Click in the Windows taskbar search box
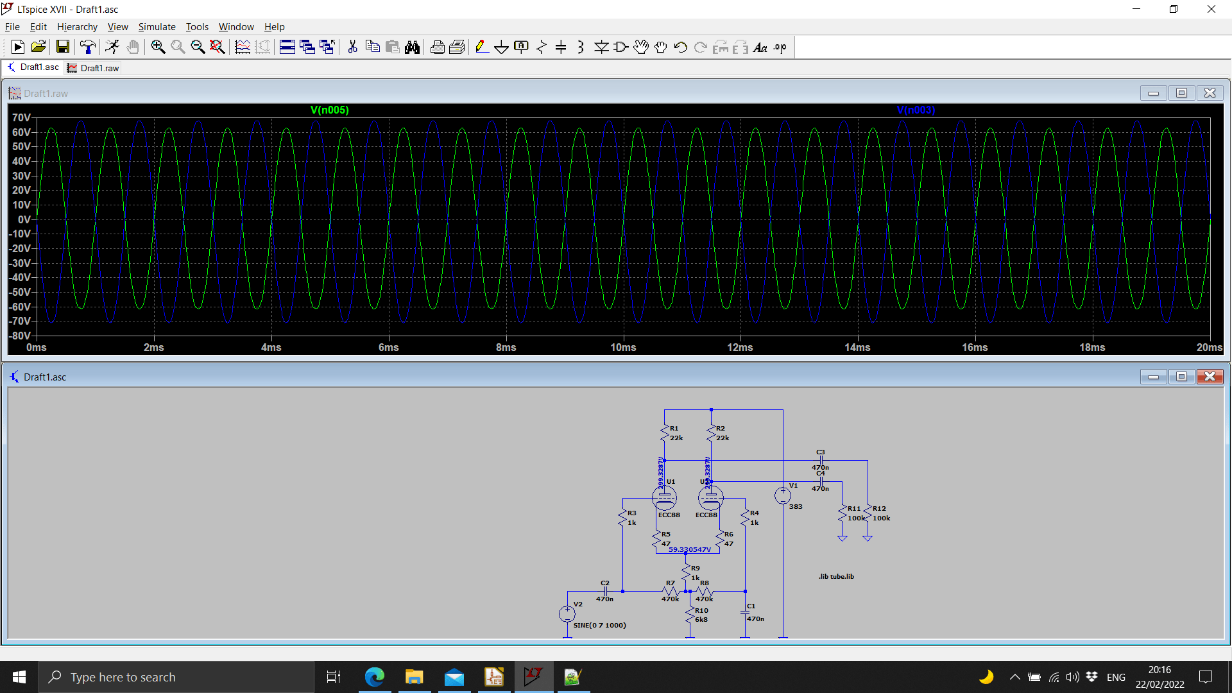 [x=176, y=677]
